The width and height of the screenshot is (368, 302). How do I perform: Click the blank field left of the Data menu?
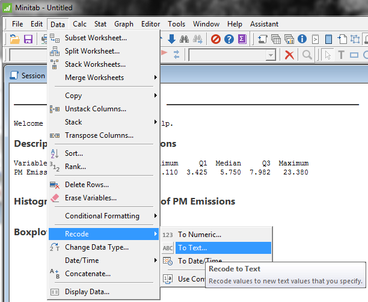tap(28, 55)
